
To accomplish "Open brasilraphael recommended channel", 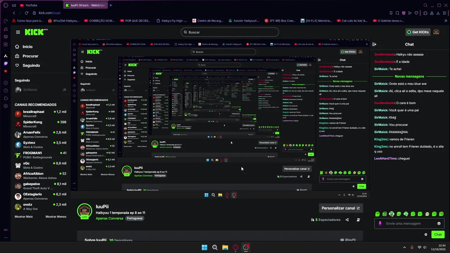I will coord(41,113).
